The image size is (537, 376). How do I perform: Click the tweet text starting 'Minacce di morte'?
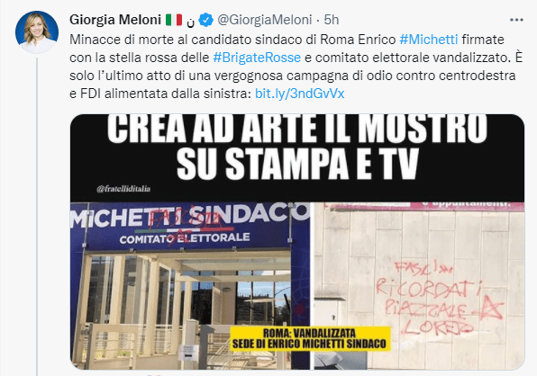pos(296,67)
